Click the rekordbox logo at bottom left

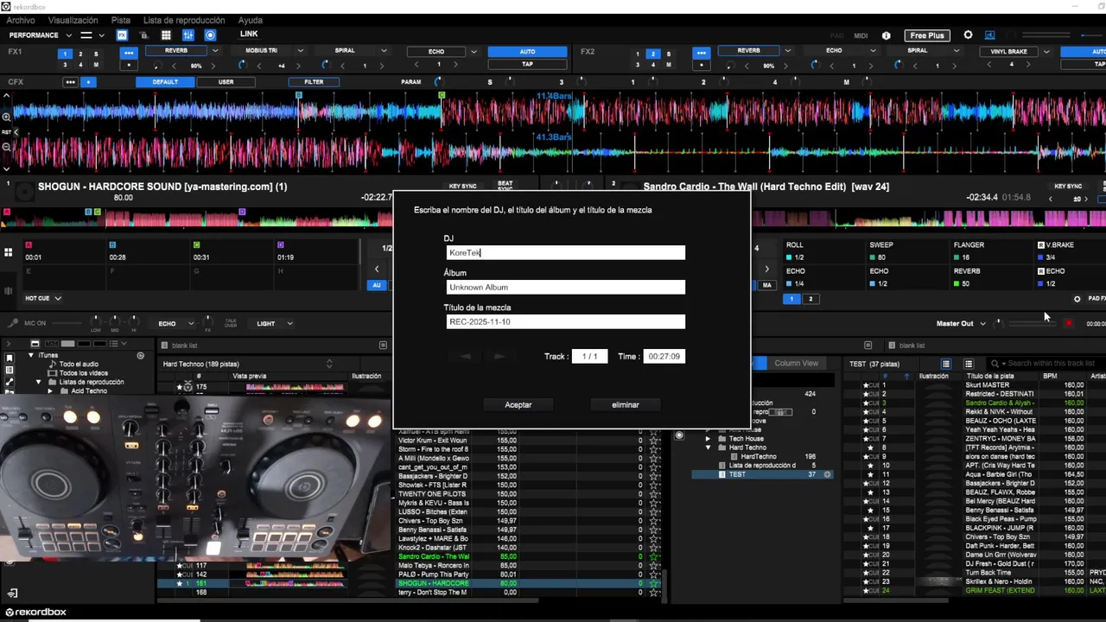pos(35,612)
